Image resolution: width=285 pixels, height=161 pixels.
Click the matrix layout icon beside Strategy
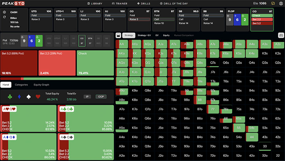point(118,35)
